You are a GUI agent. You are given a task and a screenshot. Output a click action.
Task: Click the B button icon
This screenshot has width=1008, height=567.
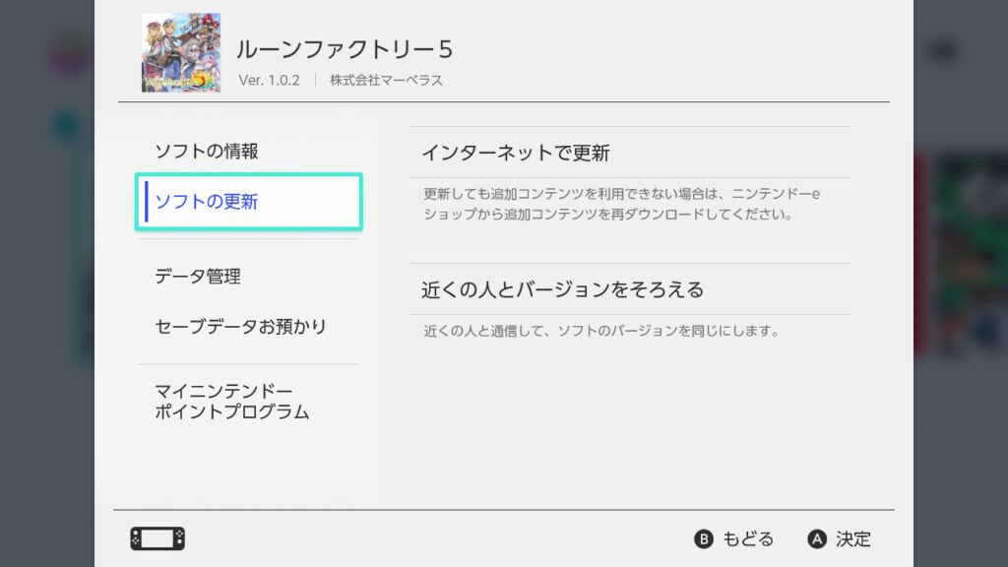(x=703, y=538)
